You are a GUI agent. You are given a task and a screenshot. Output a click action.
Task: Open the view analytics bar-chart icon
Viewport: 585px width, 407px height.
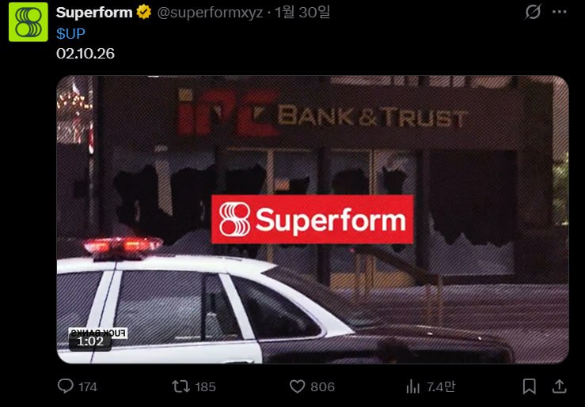(413, 387)
